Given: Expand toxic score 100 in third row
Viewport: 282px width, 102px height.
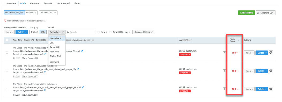Looking at the screenshot, I should click(x=235, y=89).
